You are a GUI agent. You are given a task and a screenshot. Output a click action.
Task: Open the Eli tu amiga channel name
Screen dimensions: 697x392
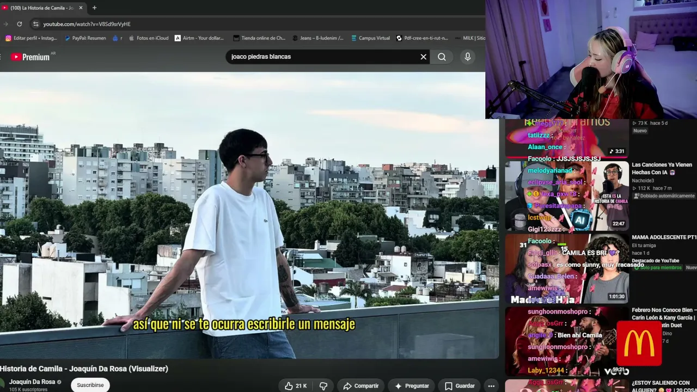[x=644, y=246]
